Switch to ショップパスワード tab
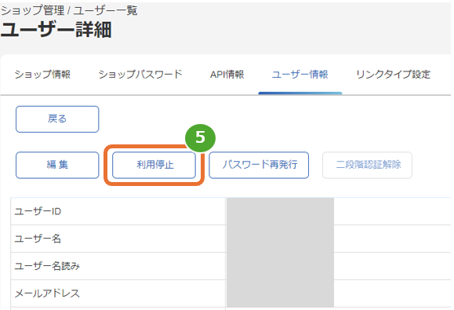Viewport: 454px width, 310px height. coord(140,75)
